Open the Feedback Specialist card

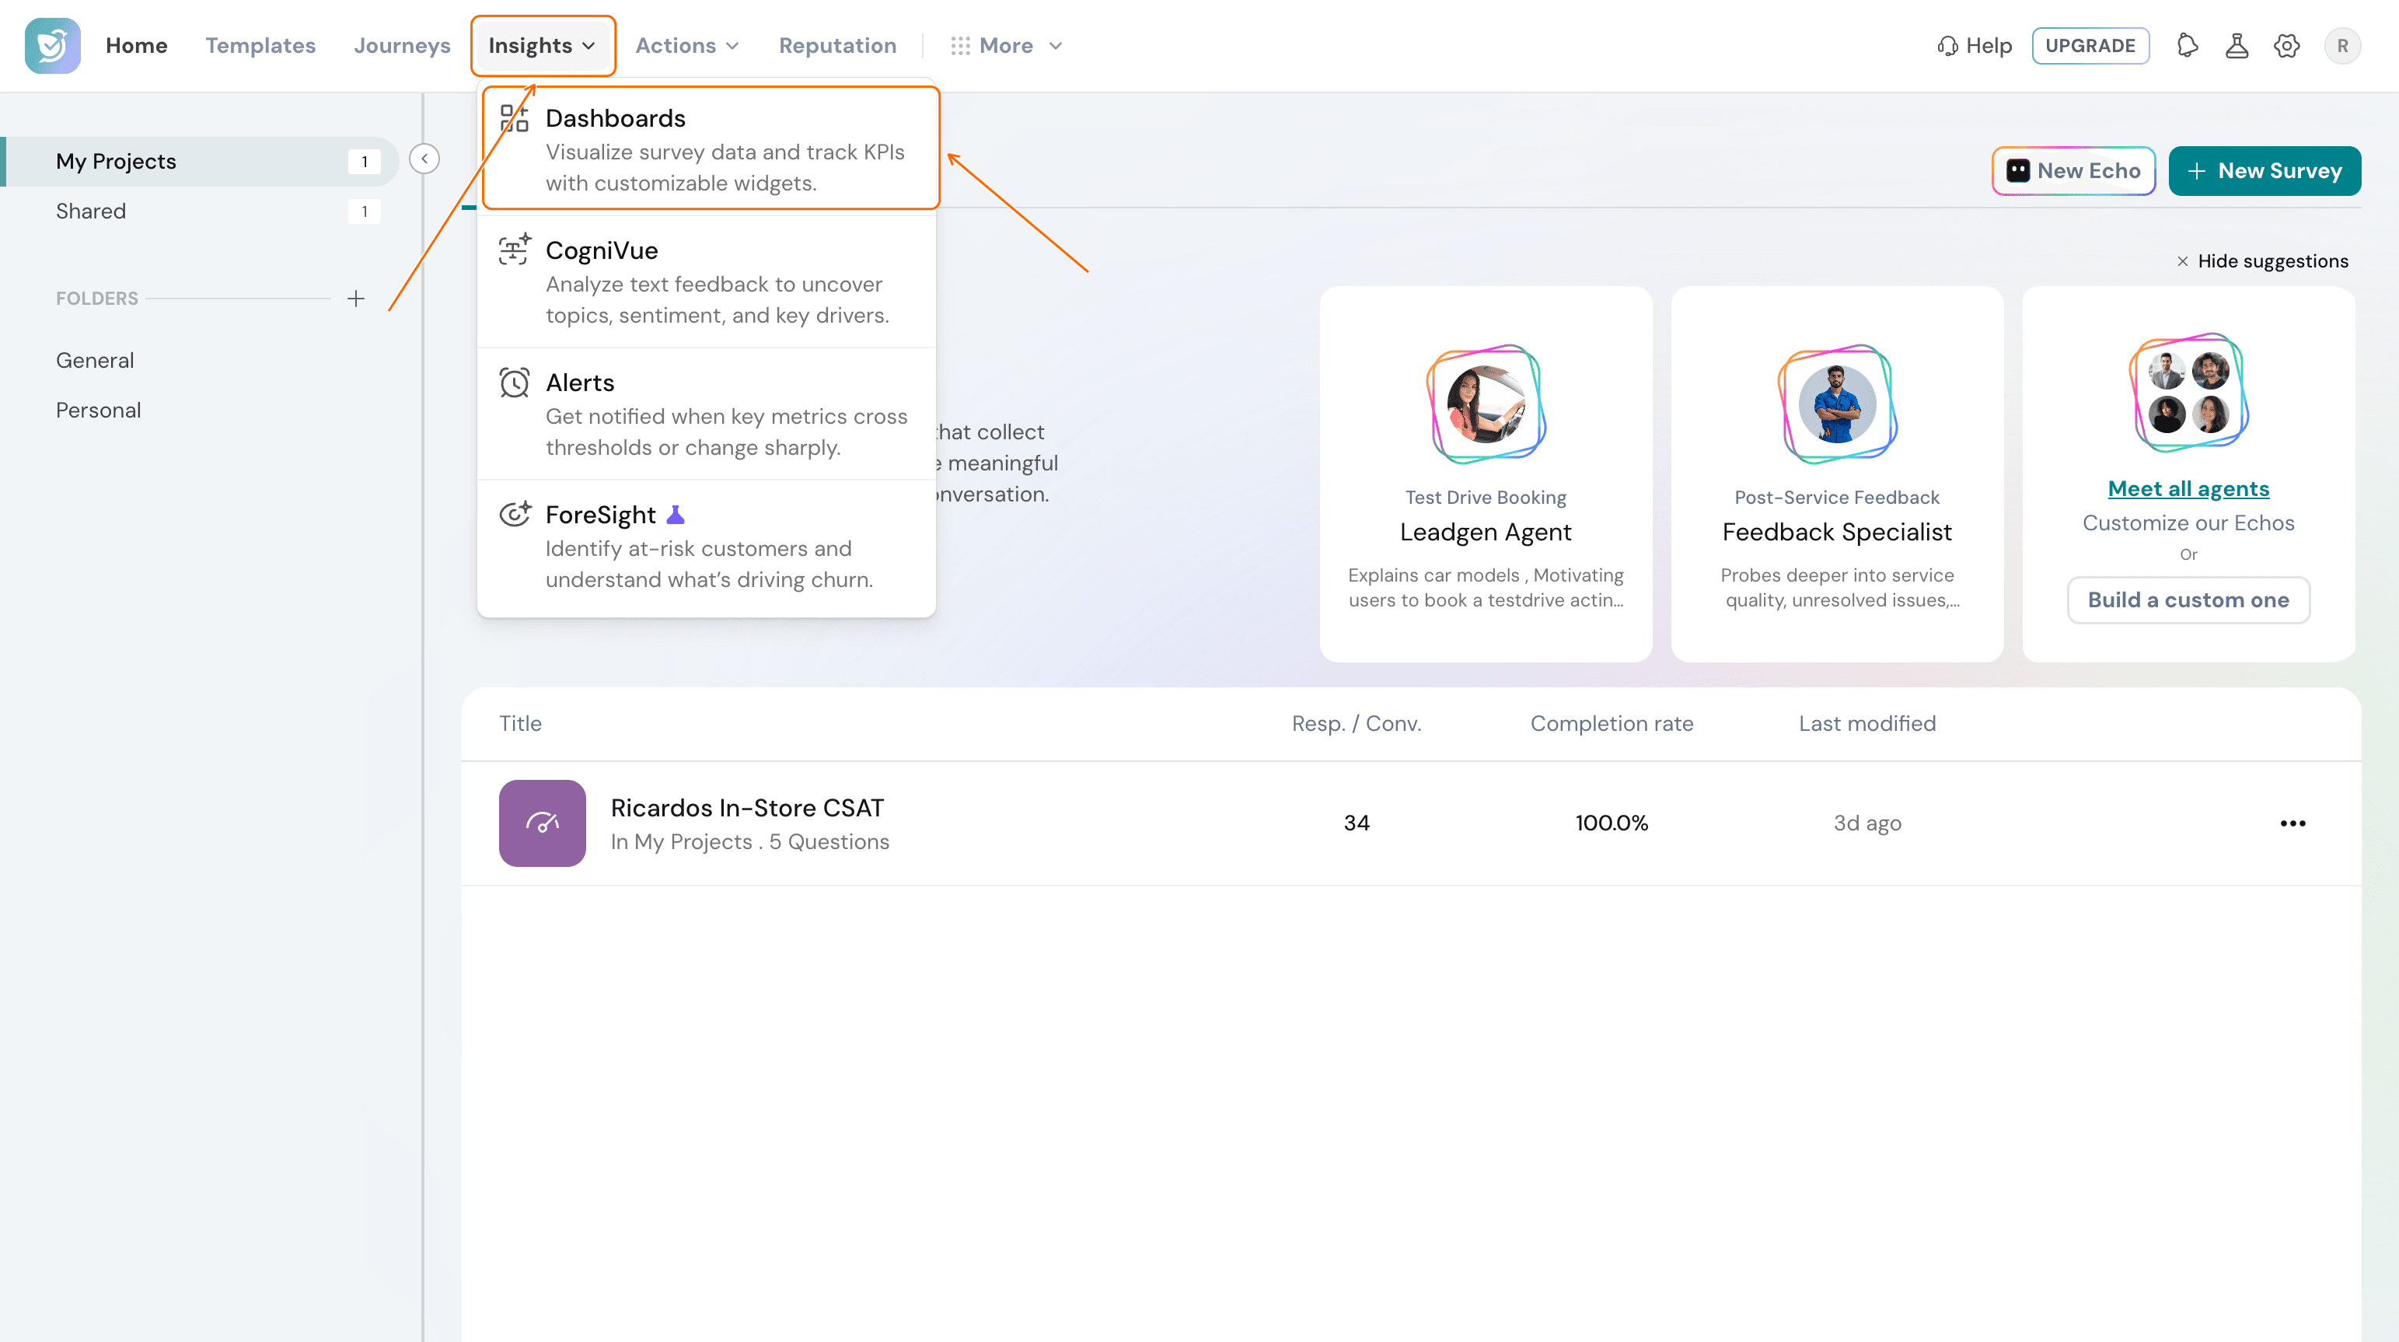click(1836, 475)
